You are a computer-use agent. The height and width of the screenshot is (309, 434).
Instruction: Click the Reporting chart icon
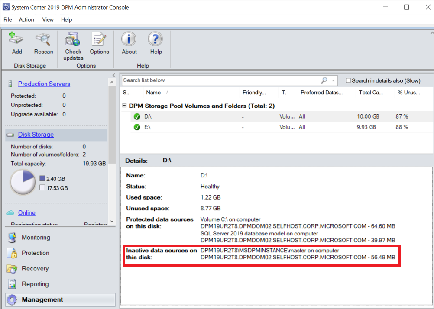[12, 284]
